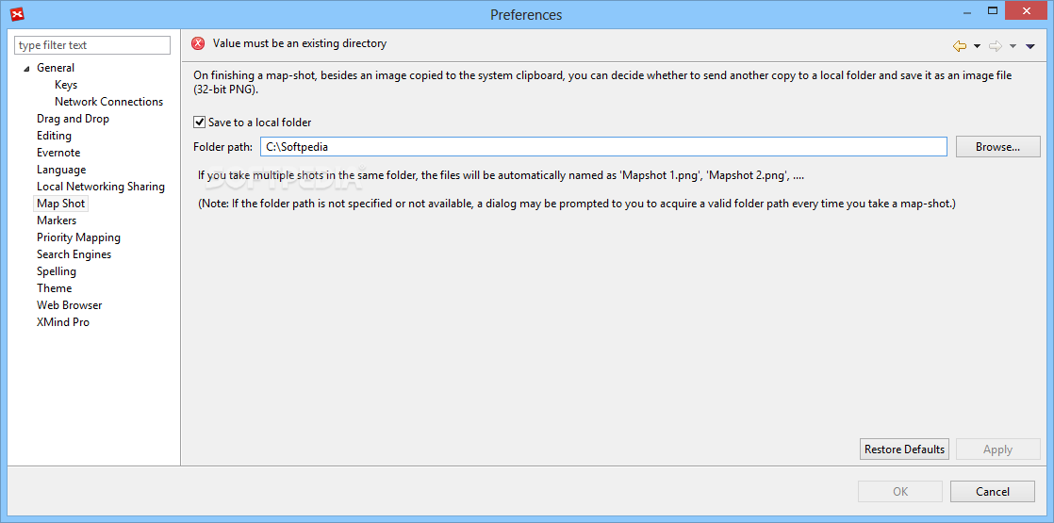Open the Editing preference page
1054x523 pixels.
point(54,136)
